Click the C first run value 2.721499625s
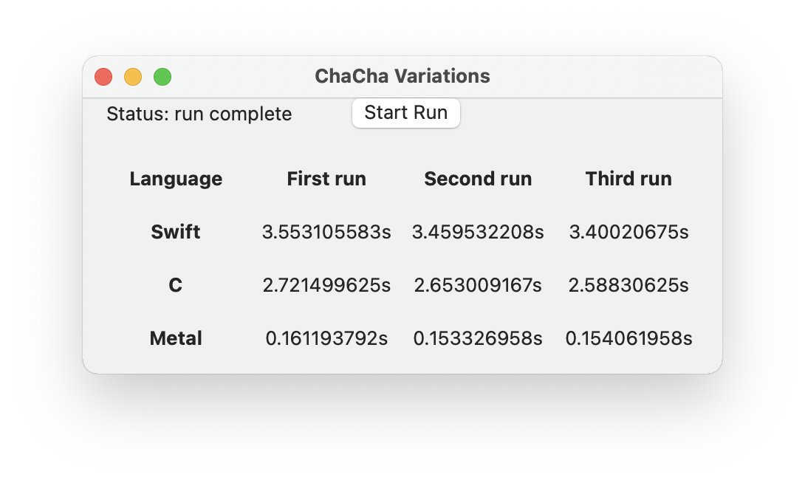This screenshot has width=805, height=483. (x=326, y=285)
